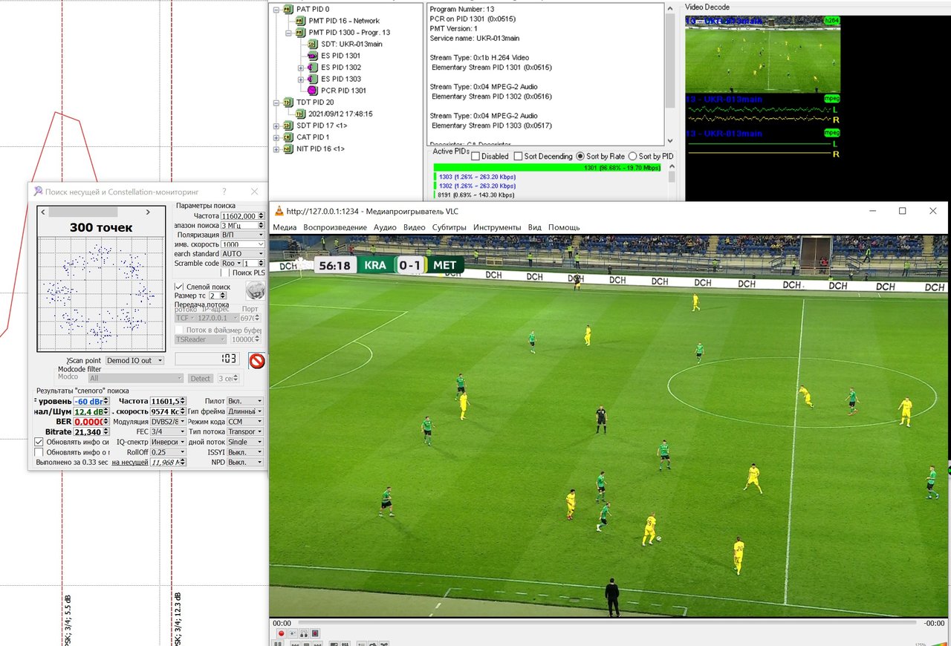The height and width of the screenshot is (646, 951).
Task: Click the TDT PID 20 table icon
Action: click(287, 102)
